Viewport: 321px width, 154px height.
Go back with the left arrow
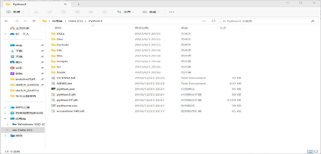coord(7,21)
